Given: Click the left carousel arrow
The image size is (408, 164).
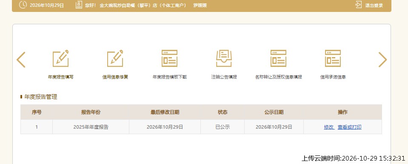Looking at the screenshot, I should pyautogui.click(x=21, y=60).
